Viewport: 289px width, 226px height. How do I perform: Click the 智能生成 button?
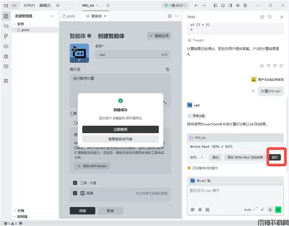[x=159, y=36]
